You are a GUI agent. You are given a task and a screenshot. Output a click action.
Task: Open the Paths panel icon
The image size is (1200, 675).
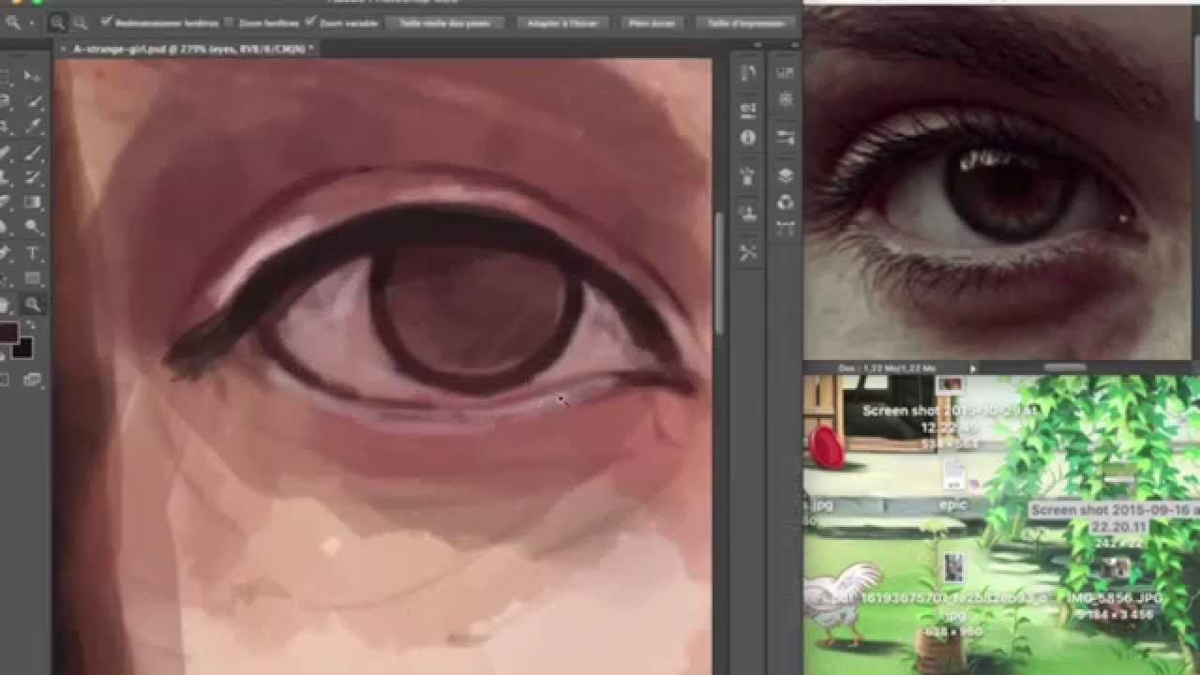pyautogui.click(x=786, y=227)
